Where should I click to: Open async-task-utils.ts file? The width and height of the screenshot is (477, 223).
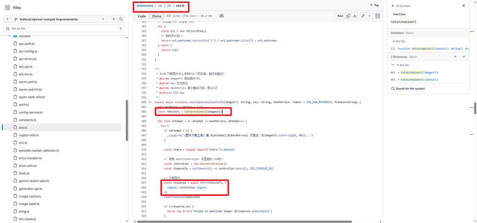32,97
